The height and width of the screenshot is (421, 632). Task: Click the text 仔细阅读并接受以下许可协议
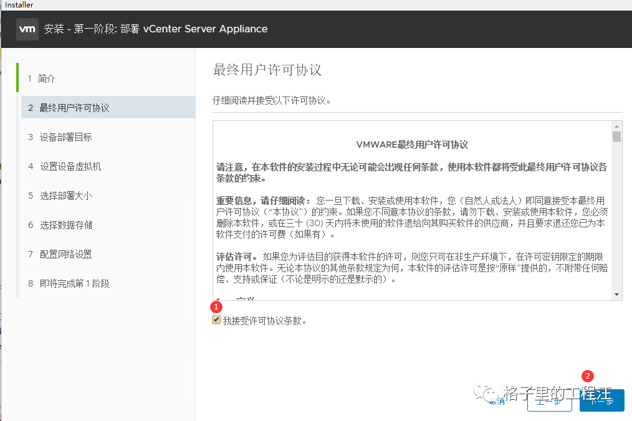point(272,100)
